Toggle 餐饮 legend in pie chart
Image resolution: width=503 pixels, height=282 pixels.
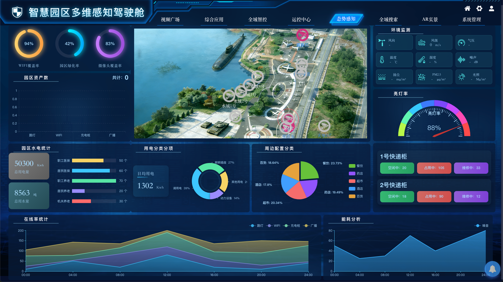(x=356, y=166)
